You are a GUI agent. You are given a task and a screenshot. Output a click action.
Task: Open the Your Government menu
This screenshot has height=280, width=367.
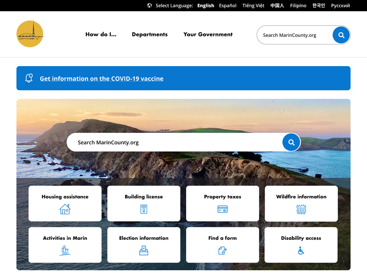(x=208, y=34)
